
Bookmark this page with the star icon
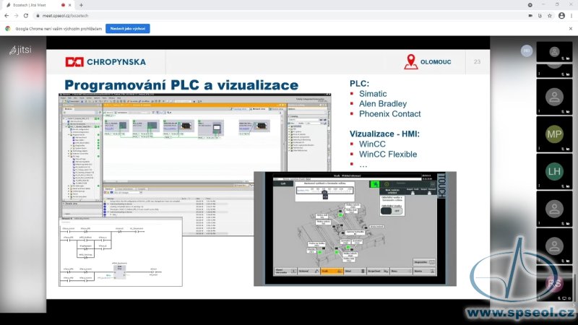click(550, 16)
